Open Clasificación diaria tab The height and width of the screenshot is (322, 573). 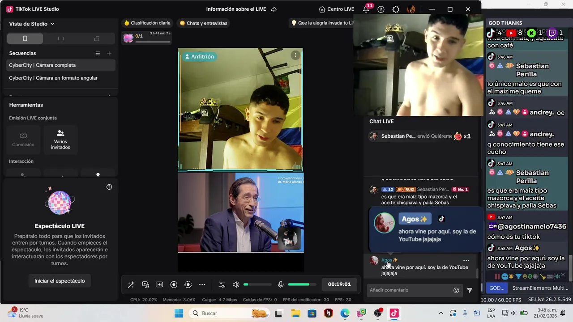(147, 23)
